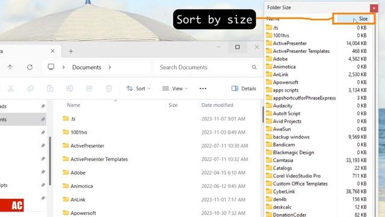Select Catalogs row in Folder Size

coord(317,168)
